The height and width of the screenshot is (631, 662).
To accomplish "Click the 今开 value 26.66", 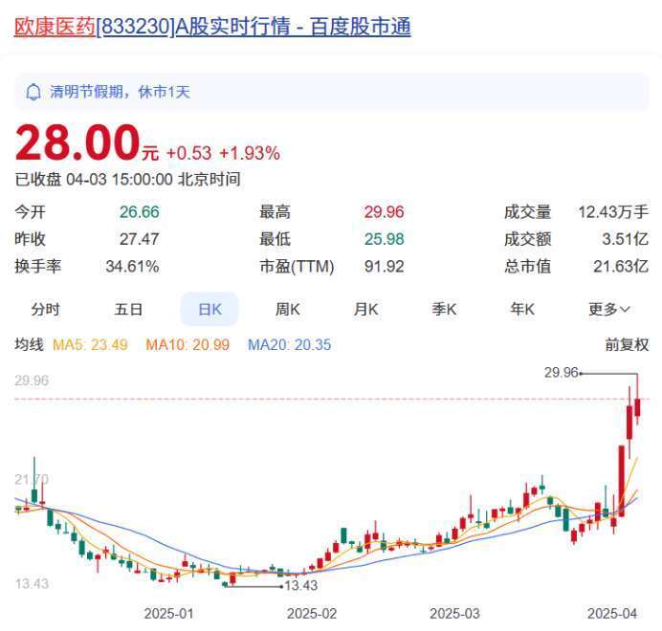I will [140, 212].
